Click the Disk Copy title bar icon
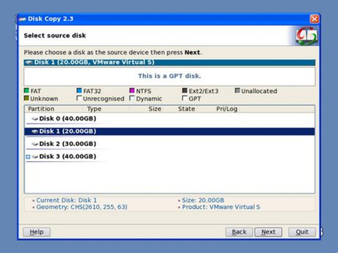 tap(22, 19)
